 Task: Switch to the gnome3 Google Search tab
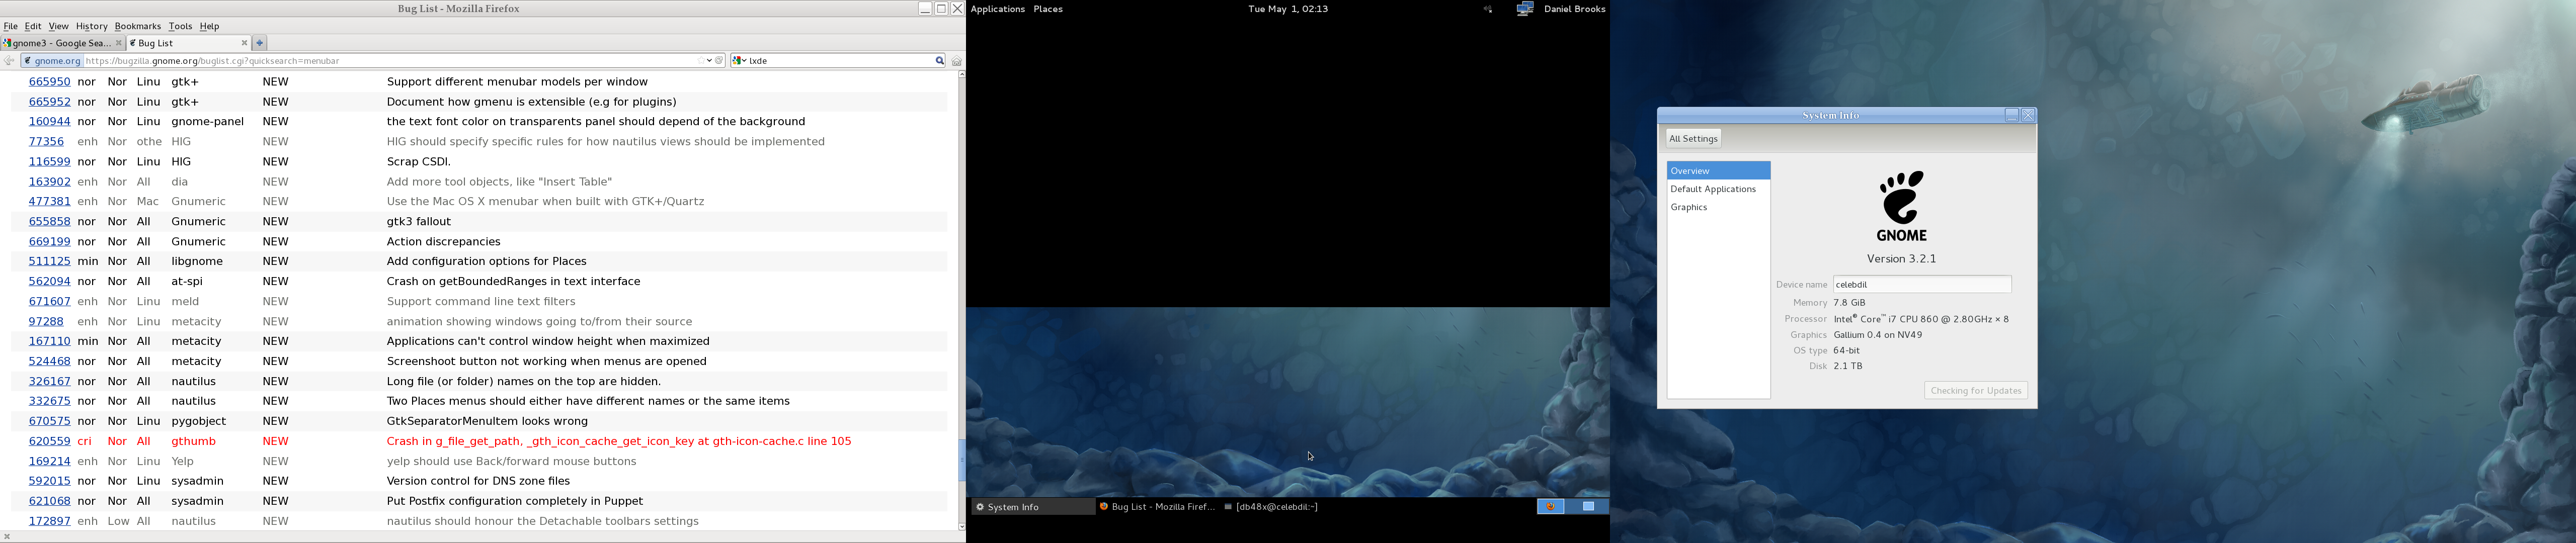(62, 43)
